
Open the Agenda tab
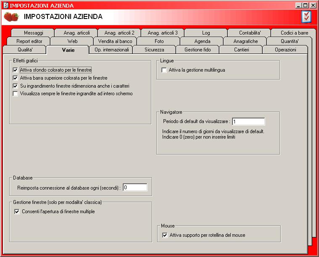[202, 41]
